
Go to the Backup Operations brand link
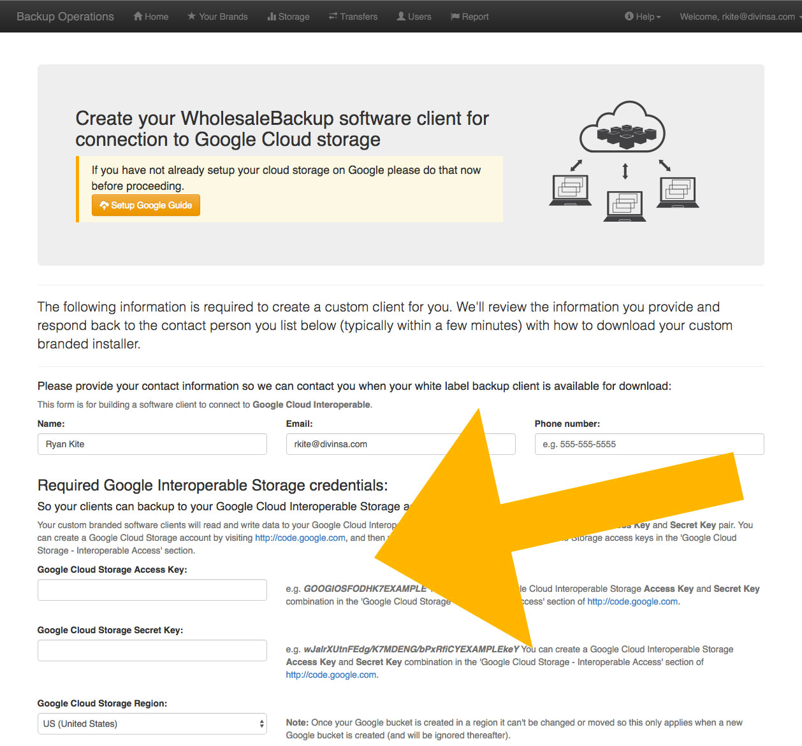tap(65, 17)
